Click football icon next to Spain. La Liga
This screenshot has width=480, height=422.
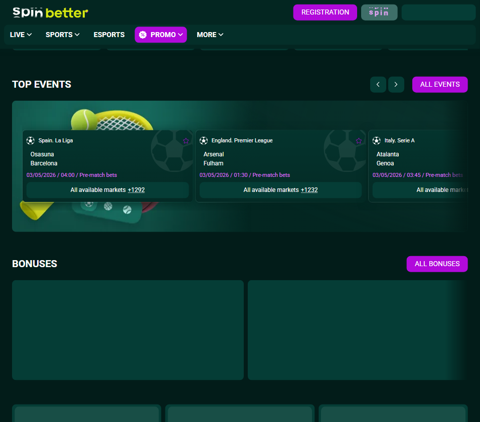(x=30, y=141)
